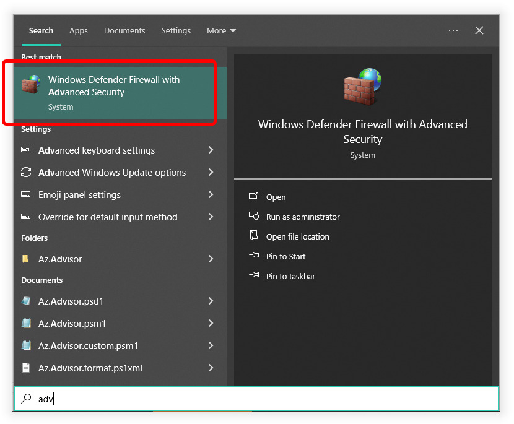This screenshot has width=514, height=424.
Task: Select the Az.Advisor folder result
Action: pos(120,259)
